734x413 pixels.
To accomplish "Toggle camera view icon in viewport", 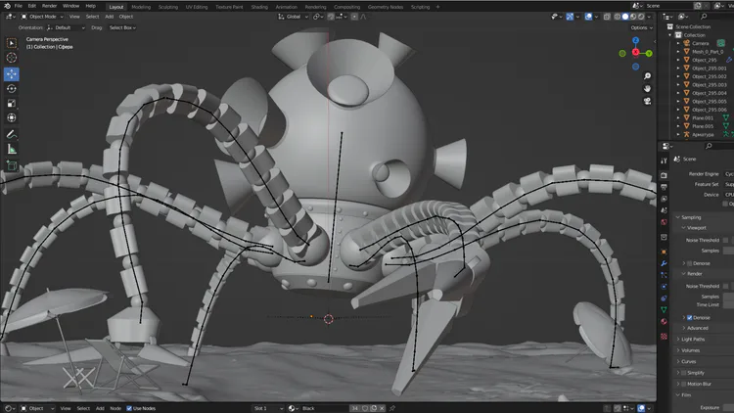I will [x=648, y=101].
